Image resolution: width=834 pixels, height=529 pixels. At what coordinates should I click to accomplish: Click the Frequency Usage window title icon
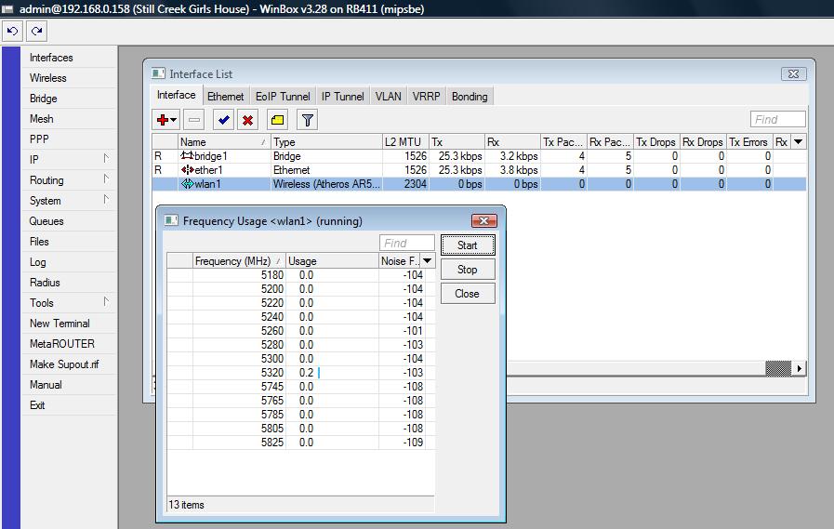click(171, 220)
